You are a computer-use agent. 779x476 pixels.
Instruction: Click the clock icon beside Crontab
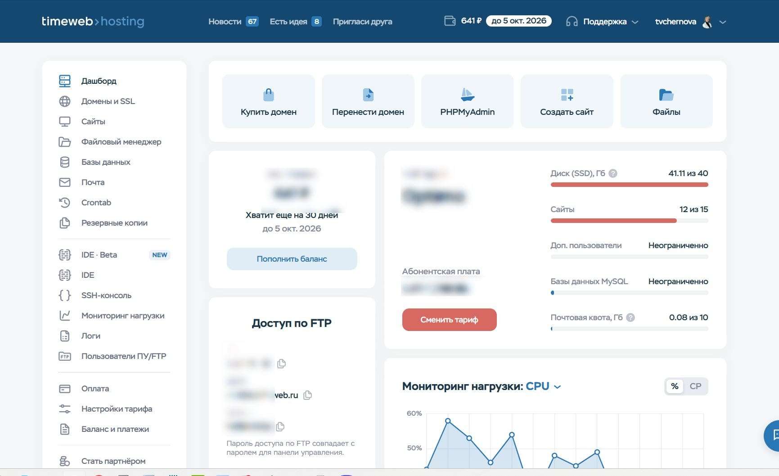(65, 203)
